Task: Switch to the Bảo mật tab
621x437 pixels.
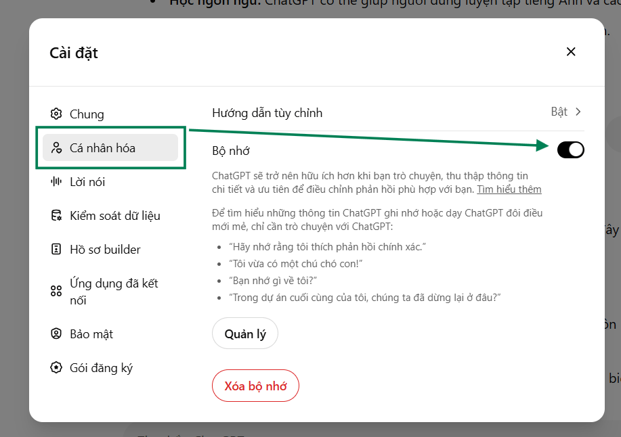Action: click(x=110, y=333)
